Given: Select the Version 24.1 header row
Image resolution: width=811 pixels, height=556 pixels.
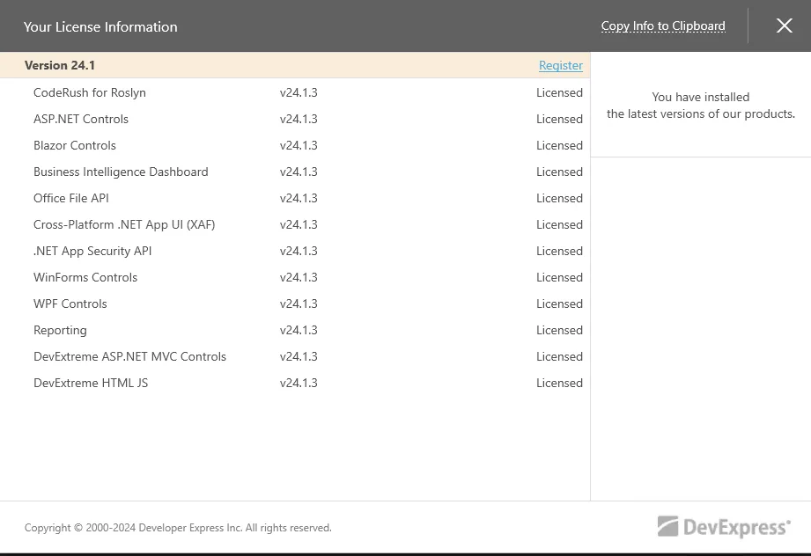Looking at the screenshot, I should coord(295,65).
